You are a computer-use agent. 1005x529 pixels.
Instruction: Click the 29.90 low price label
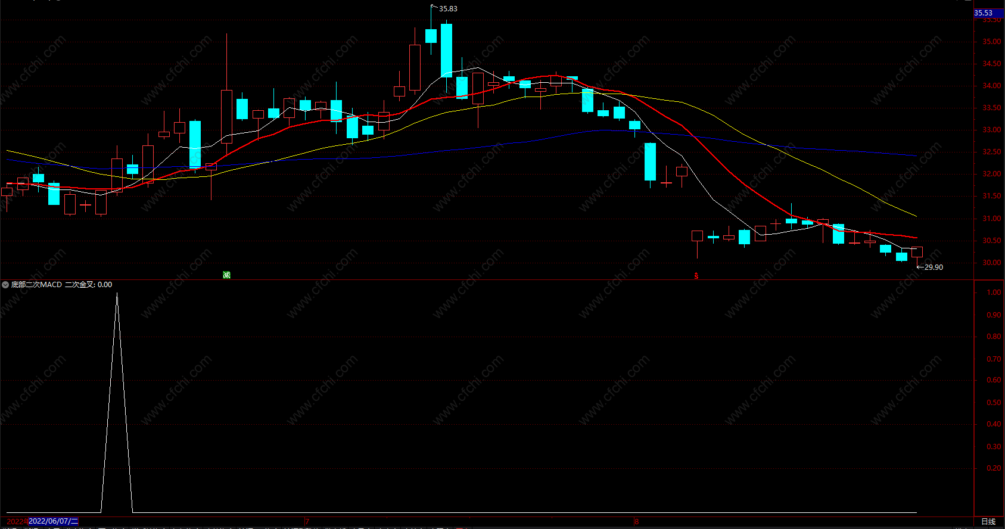[934, 267]
